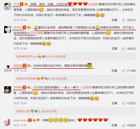Like angelababy's comment with thumbs-up
Viewport: 140px width, 129px height.
point(124,125)
